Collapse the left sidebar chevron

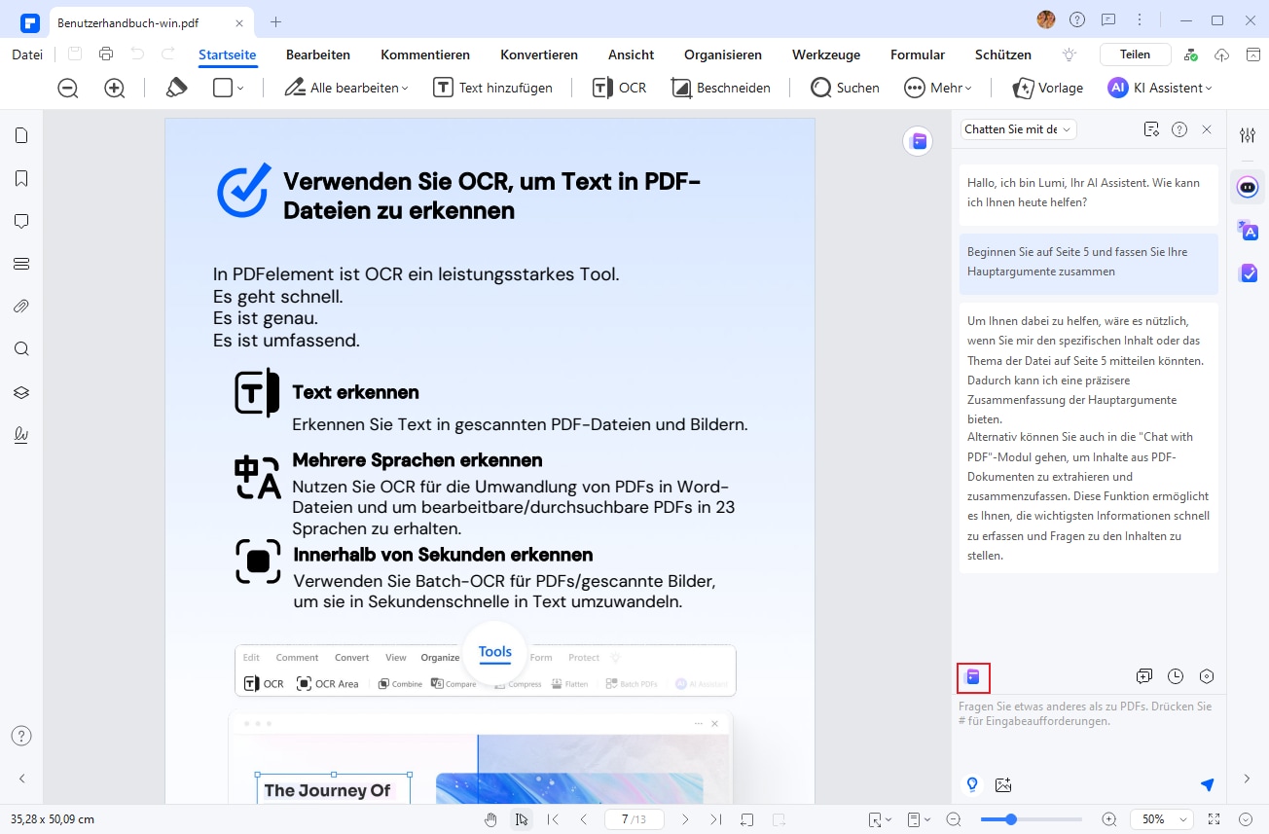point(21,779)
